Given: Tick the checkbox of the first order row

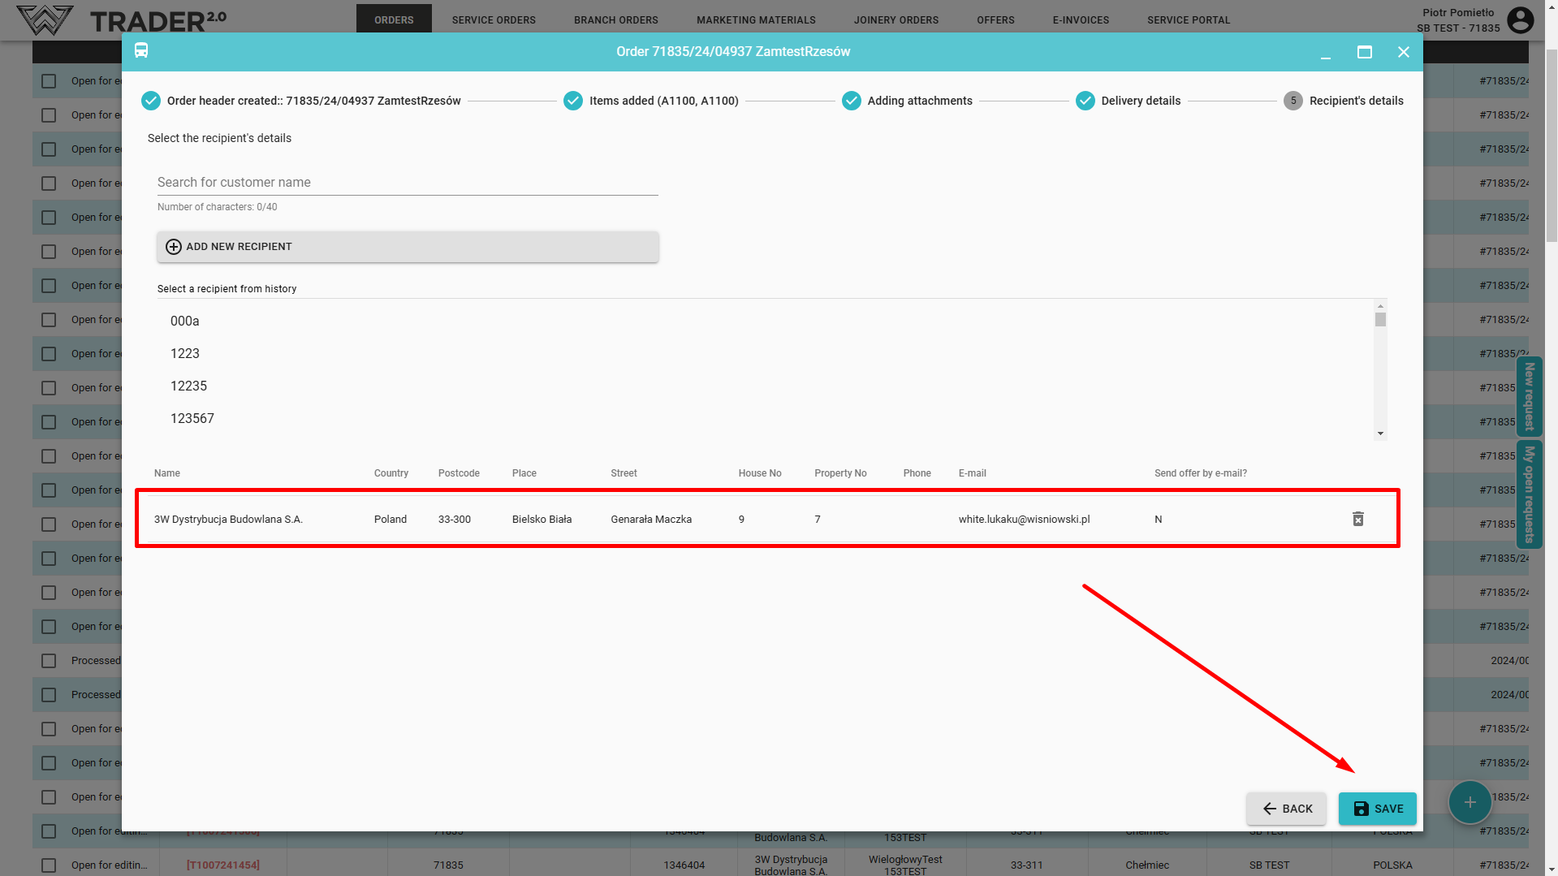Looking at the screenshot, I should [x=49, y=81].
